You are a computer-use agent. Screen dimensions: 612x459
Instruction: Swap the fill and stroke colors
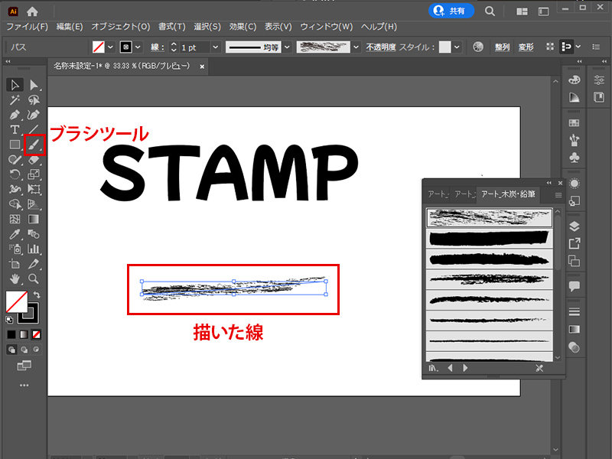(x=37, y=294)
